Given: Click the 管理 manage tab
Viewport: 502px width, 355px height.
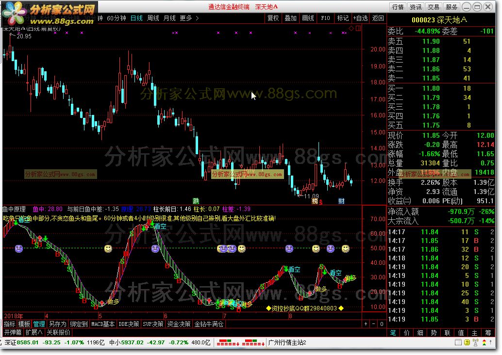Looking at the screenshot, I should (39, 324).
